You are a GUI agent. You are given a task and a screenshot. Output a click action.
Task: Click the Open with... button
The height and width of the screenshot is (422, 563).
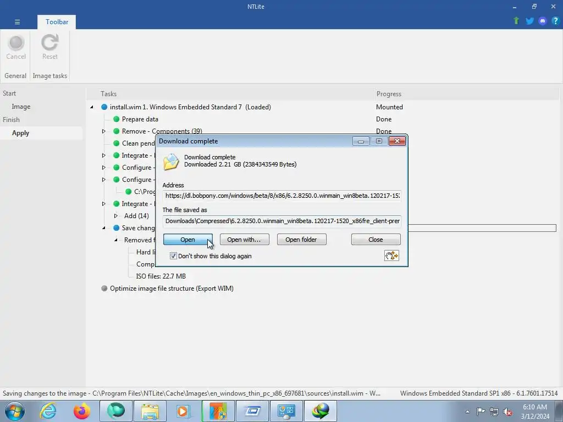pos(244,240)
